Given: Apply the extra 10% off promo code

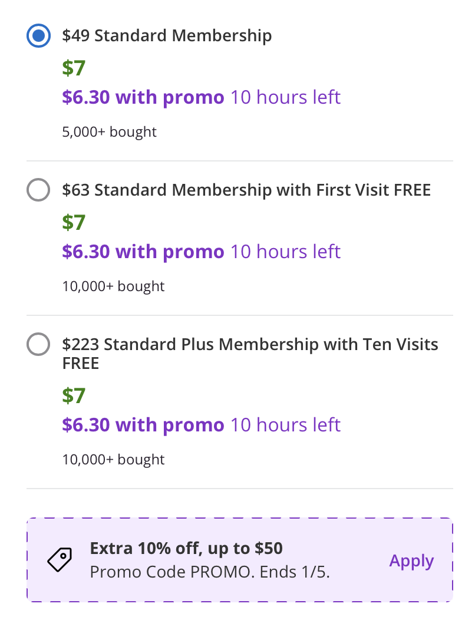Looking at the screenshot, I should (411, 560).
